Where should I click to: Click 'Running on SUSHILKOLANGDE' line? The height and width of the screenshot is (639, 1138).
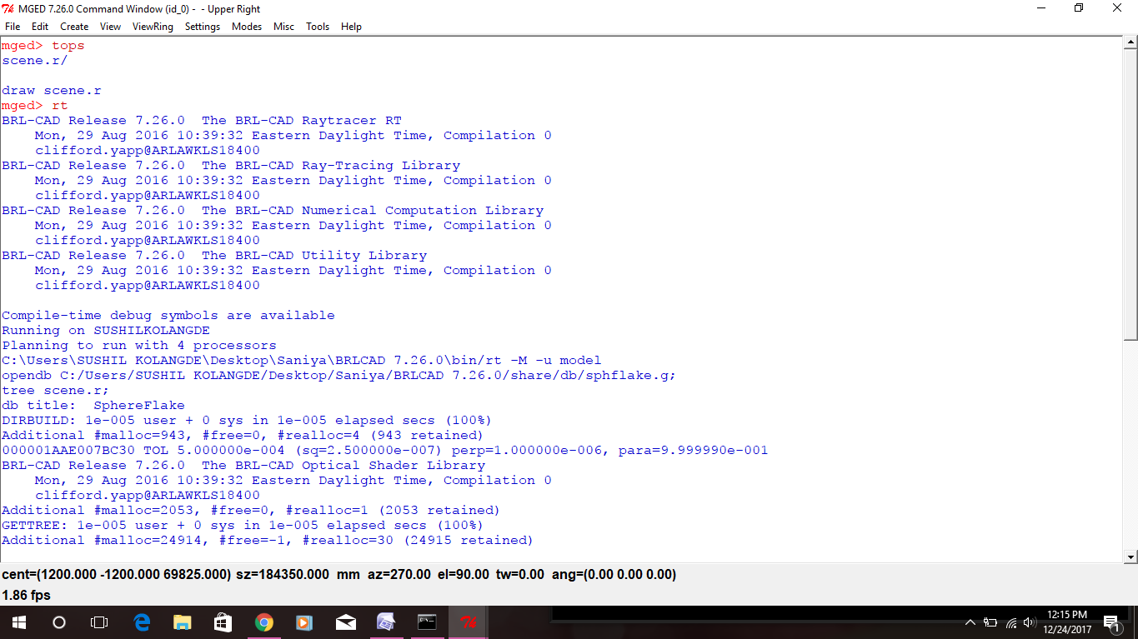tap(106, 331)
